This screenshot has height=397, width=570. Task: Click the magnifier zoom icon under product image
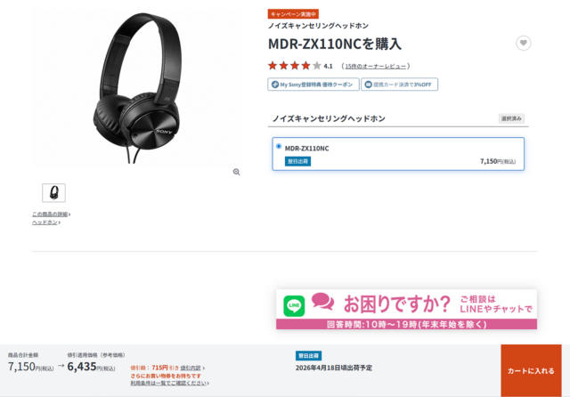pos(236,172)
